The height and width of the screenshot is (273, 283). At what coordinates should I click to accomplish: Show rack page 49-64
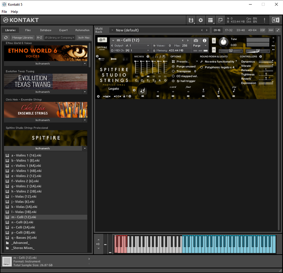pos(252,30)
